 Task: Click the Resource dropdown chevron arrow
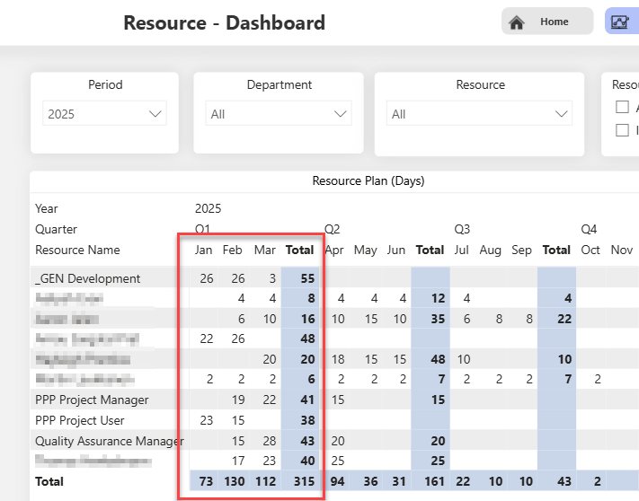tap(562, 113)
